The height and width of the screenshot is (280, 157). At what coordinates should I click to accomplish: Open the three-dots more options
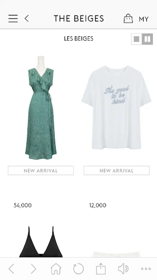[x=146, y=268]
